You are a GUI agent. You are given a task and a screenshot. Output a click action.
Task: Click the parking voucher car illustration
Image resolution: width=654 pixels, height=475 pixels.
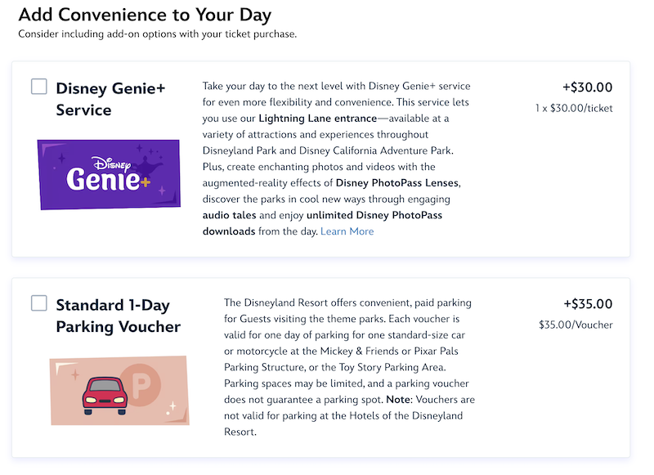(119, 391)
